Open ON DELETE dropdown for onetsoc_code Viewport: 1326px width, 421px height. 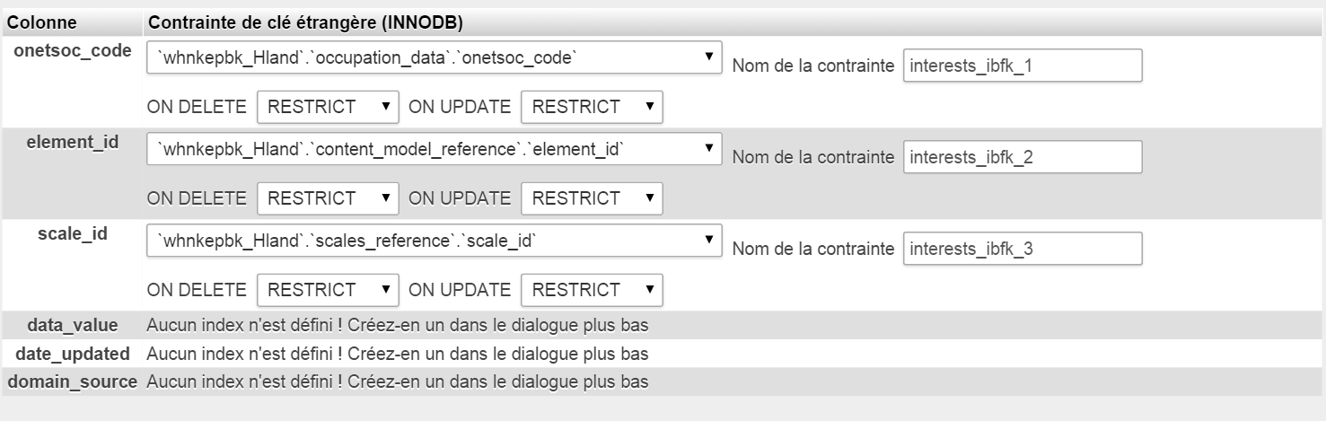328,107
